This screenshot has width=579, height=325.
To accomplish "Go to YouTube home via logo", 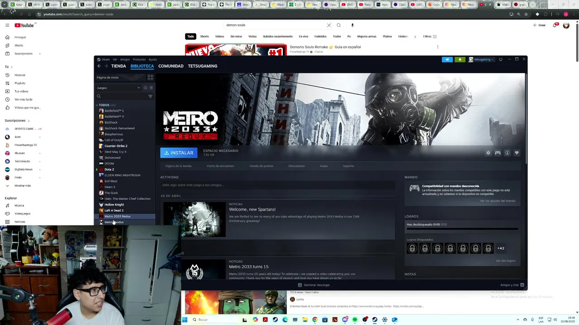I will (x=24, y=25).
